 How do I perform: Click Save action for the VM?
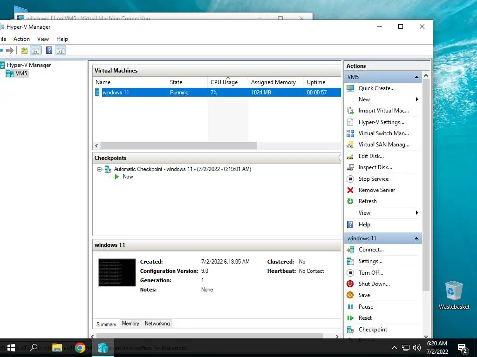[x=364, y=295]
